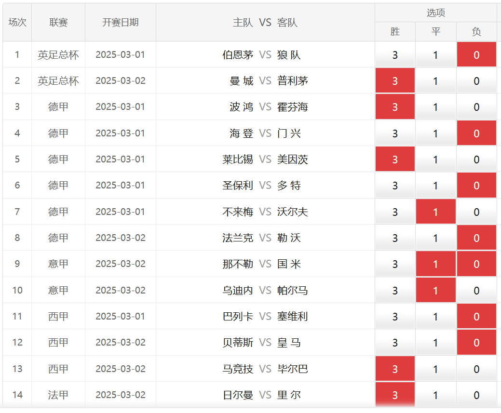
Task: Deselect 负 (0) for 圣保利 VS 多特
Action: pyautogui.click(x=476, y=185)
